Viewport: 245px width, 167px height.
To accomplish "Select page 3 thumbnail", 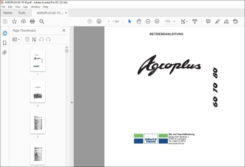I will coord(38,123).
